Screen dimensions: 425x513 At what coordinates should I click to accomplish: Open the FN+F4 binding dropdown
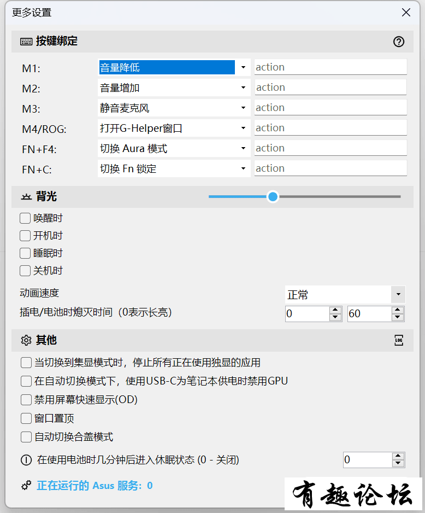[x=174, y=149]
